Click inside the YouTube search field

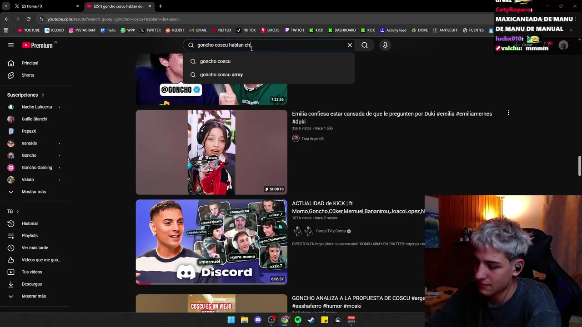pos(268,45)
